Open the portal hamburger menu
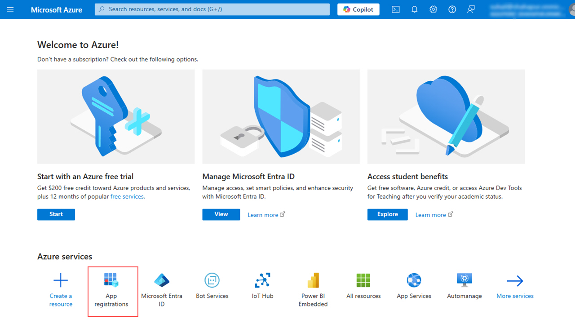This screenshot has width=575, height=328. [10, 9]
